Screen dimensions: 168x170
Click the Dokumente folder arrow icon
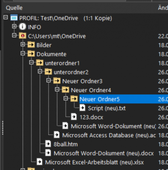click(x=31, y=54)
